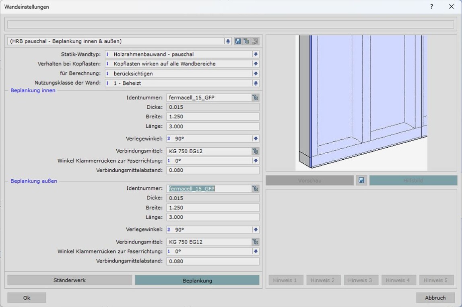Open the preset tree manager icon beside the disk icon

(246, 41)
